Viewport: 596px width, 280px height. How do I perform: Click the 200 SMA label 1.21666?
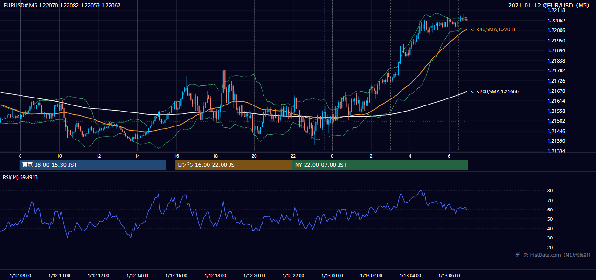(x=495, y=91)
